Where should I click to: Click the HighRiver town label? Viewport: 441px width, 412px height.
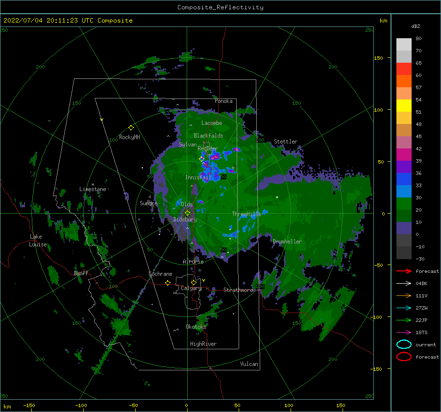(203, 344)
